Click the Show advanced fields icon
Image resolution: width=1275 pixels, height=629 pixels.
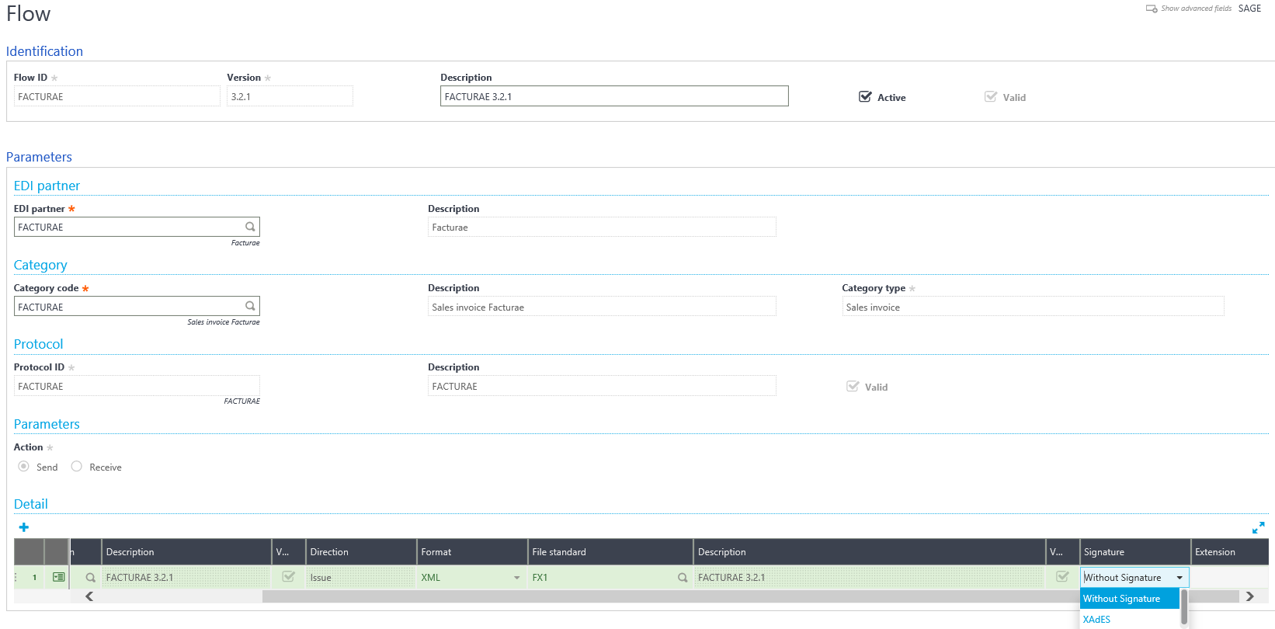pyautogui.click(x=1152, y=9)
